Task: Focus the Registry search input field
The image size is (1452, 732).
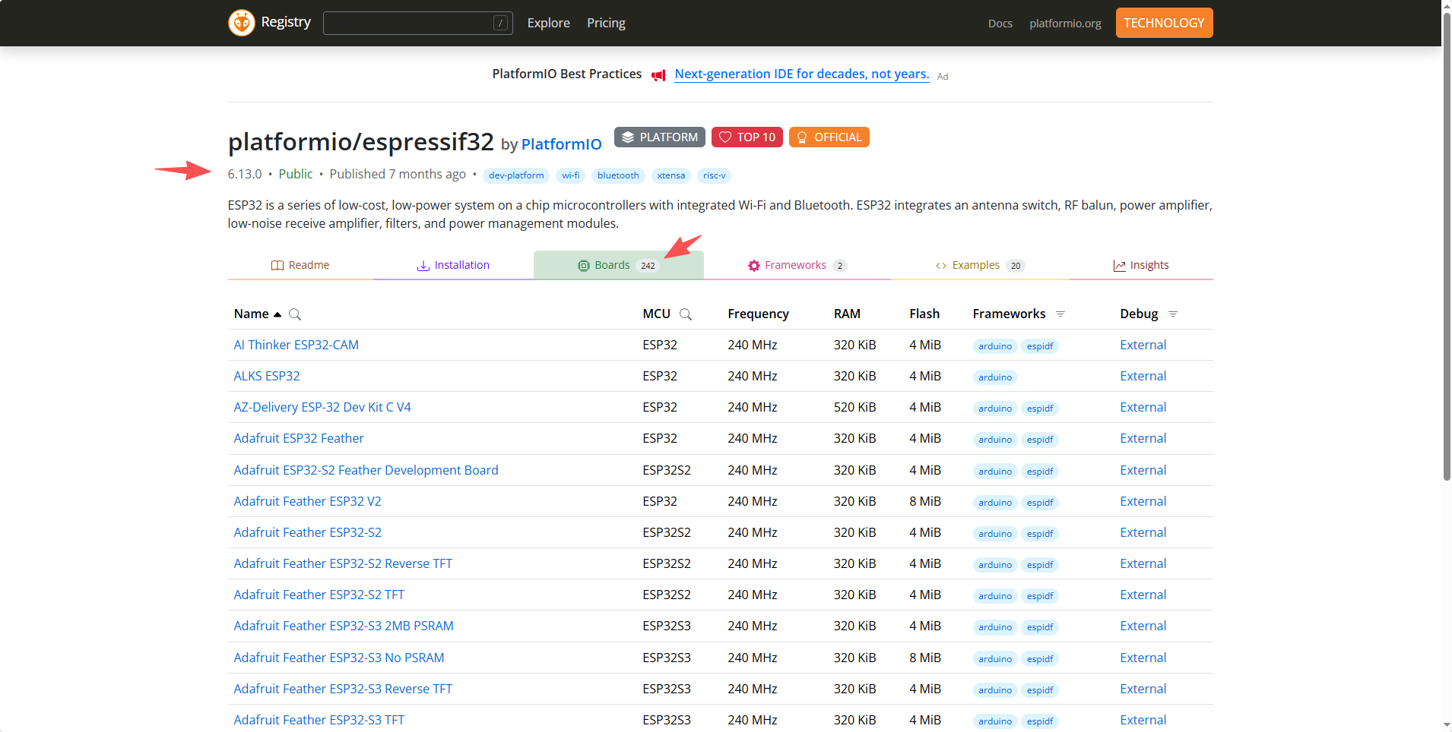Action: tap(417, 23)
